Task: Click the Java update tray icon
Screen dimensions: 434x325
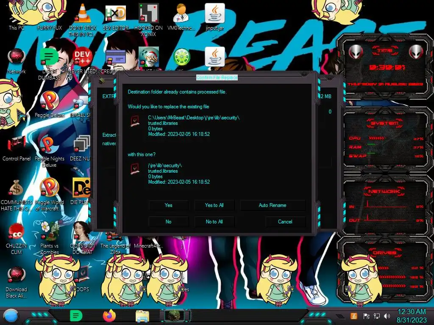Action: pyautogui.click(x=354, y=316)
